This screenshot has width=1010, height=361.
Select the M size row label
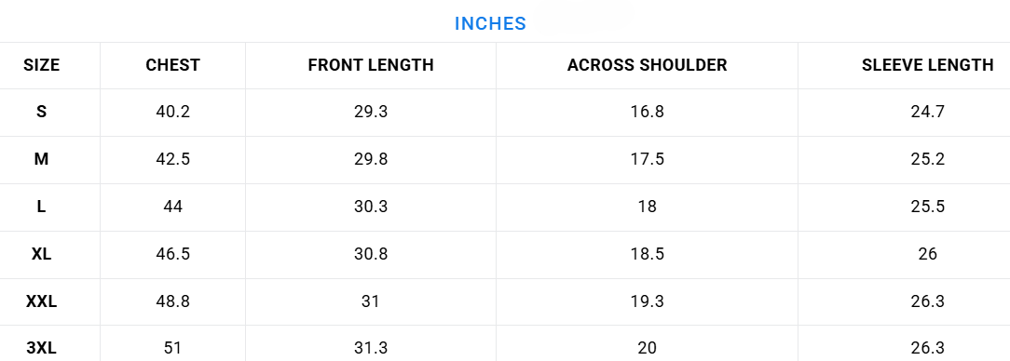41,159
